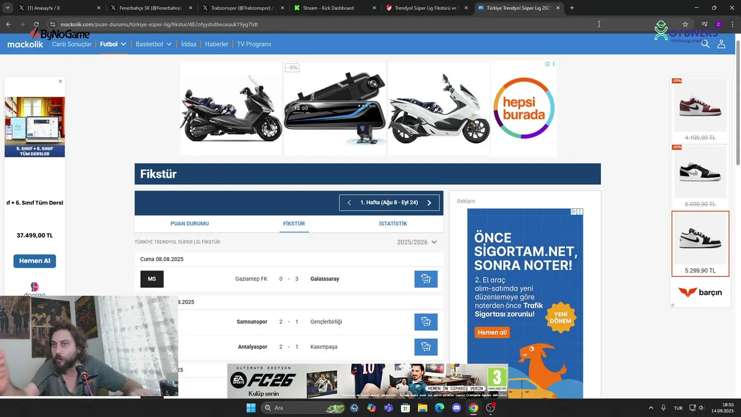Switch to Puan Durumu tab
Image resolution: width=741 pixels, height=417 pixels.
point(190,224)
